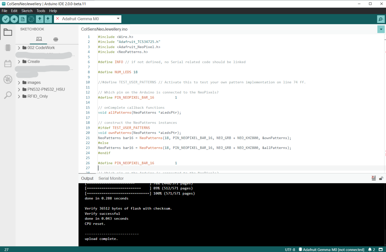Viewport: 386px width, 252px height.
Task: Open the Debug view in the sidebar
Action: click(x=8, y=79)
